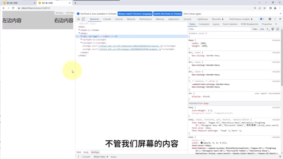Click the body color rgba swatch
Image resolution: width=283 pixels, height=159 pixels.
pos(202,143)
